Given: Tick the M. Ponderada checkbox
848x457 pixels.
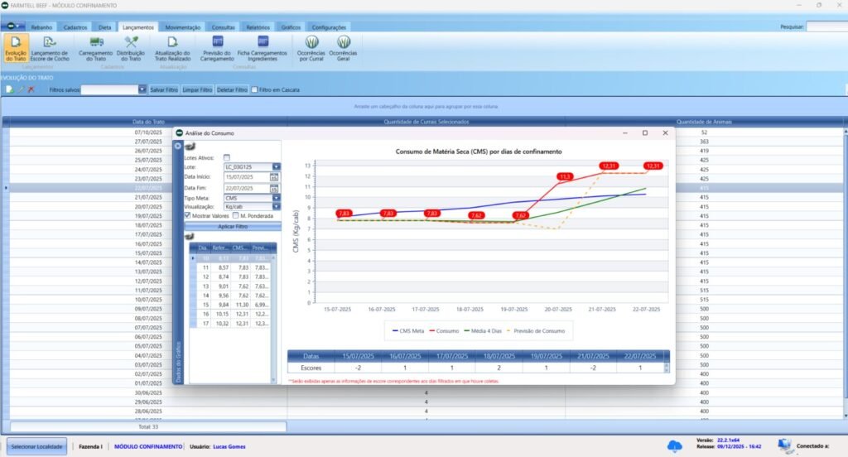Looking at the screenshot, I should tap(236, 215).
